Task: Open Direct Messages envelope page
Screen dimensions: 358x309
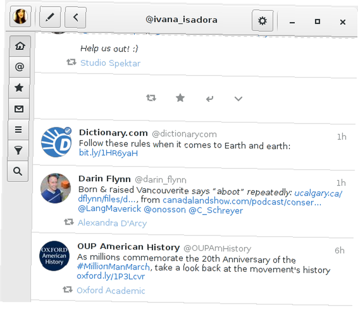Action: [19, 109]
